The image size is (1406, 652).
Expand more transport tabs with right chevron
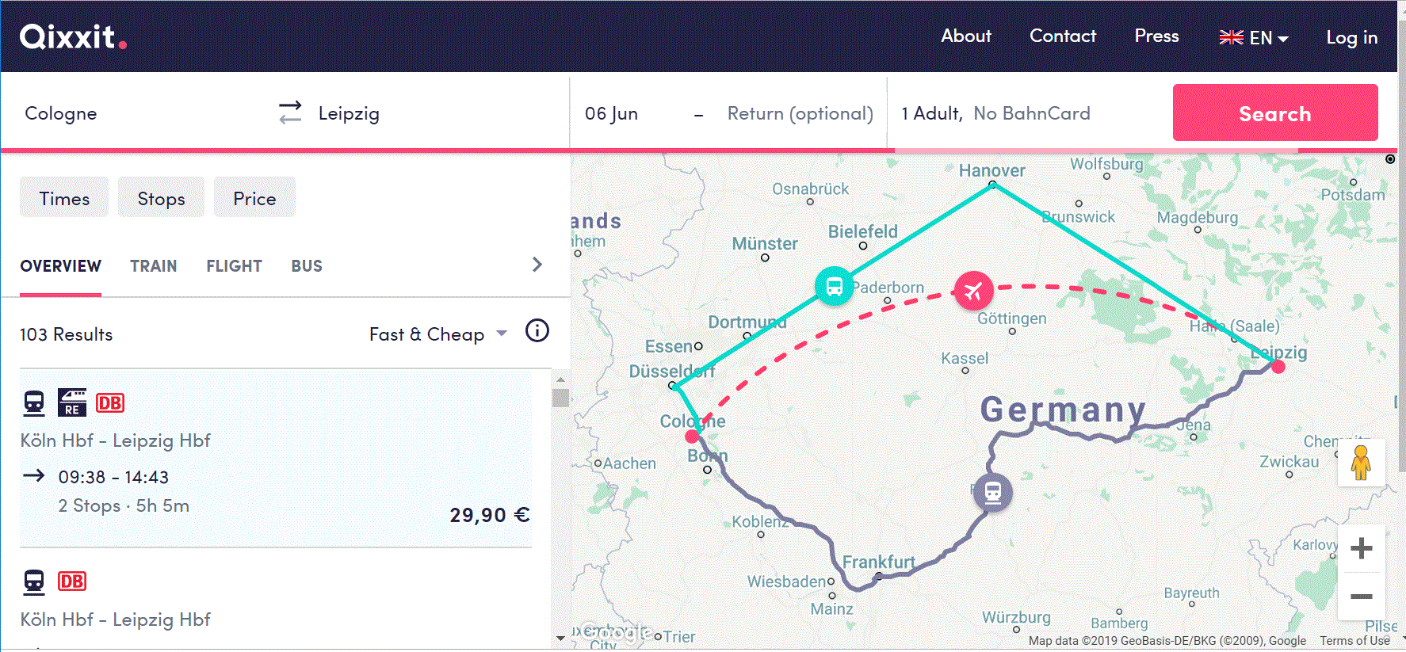coord(537,265)
